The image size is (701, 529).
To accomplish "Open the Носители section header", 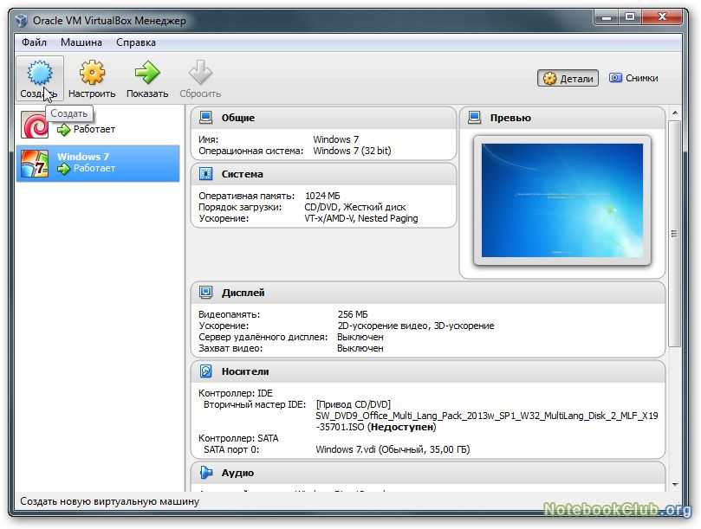I will click(428, 371).
